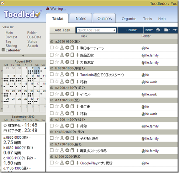Star the 廃品回収 task

[57, 55]
